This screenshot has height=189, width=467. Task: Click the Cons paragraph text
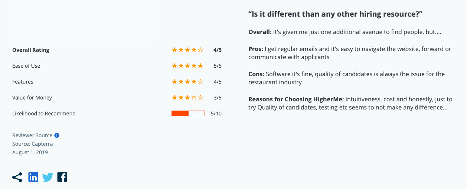point(346,78)
